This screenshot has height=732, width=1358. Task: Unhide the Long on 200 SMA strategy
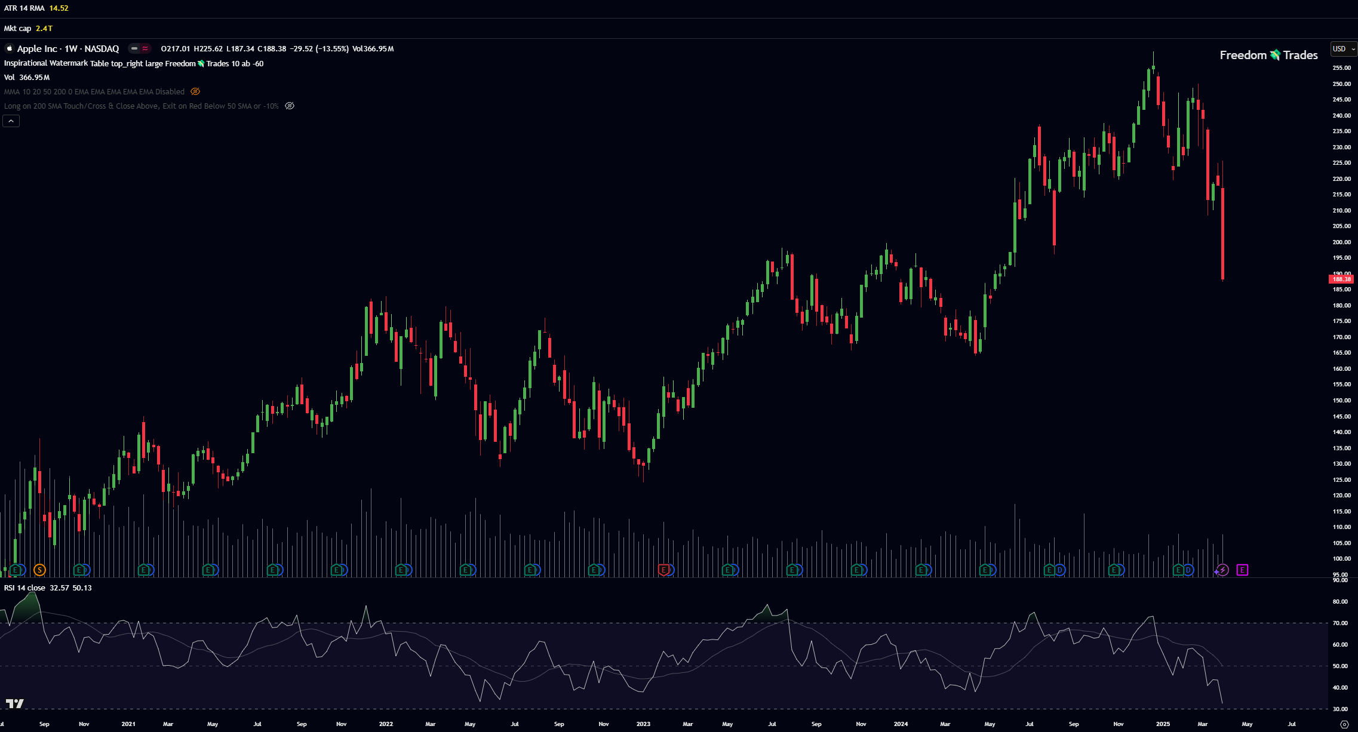(x=290, y=106)
